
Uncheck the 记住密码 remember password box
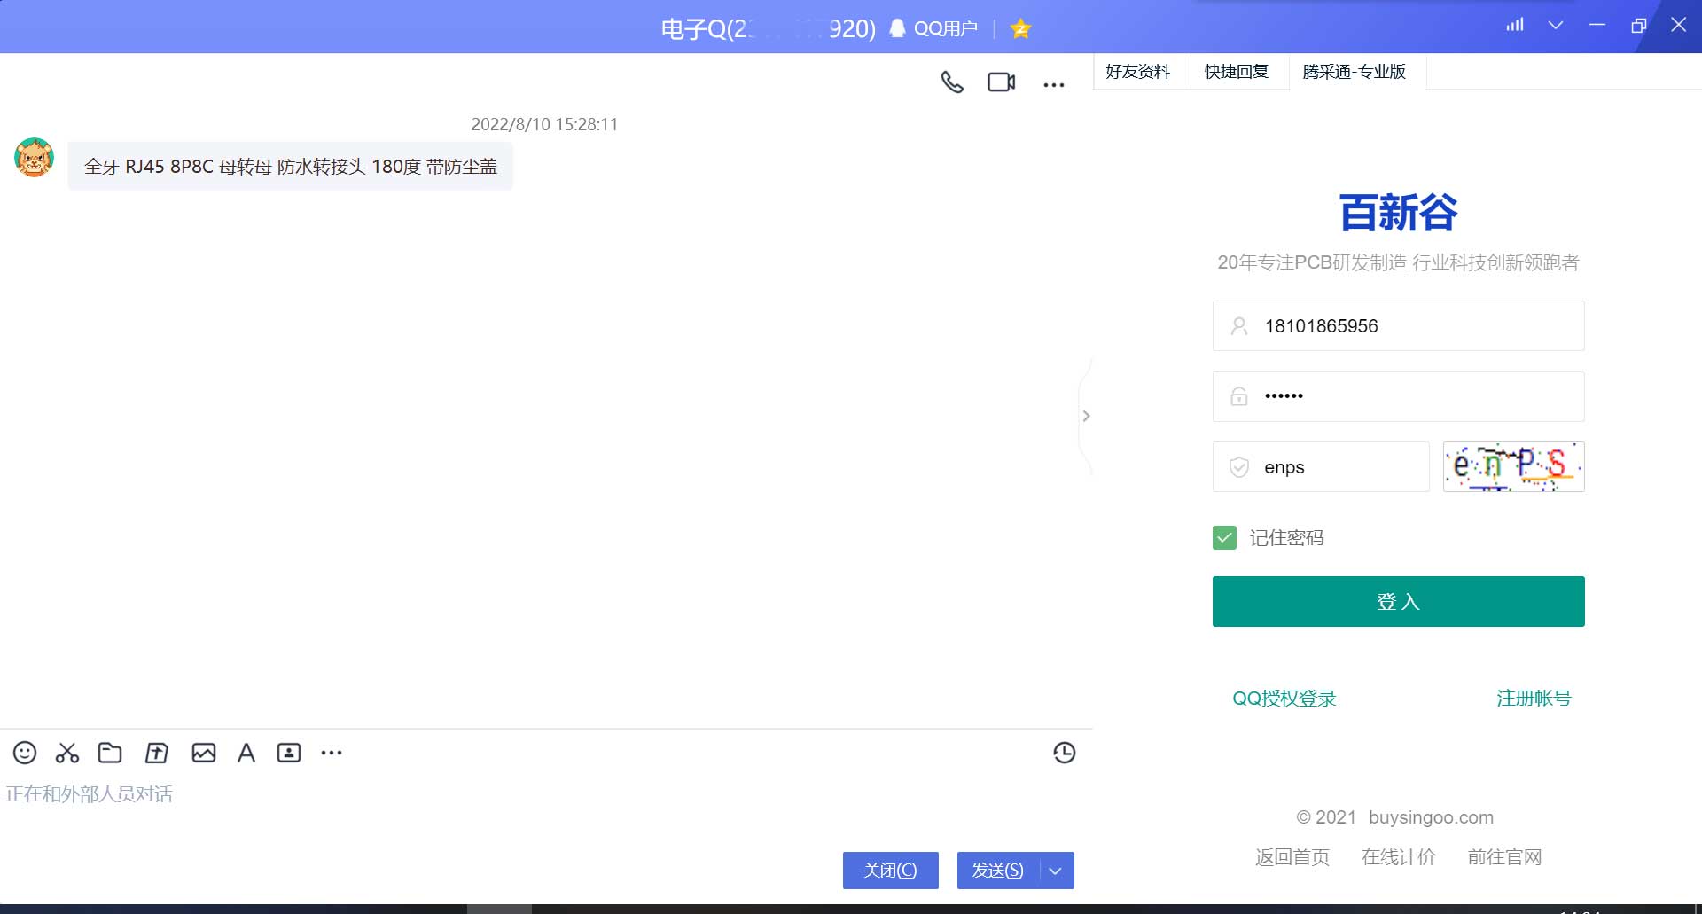[1223, 537]
